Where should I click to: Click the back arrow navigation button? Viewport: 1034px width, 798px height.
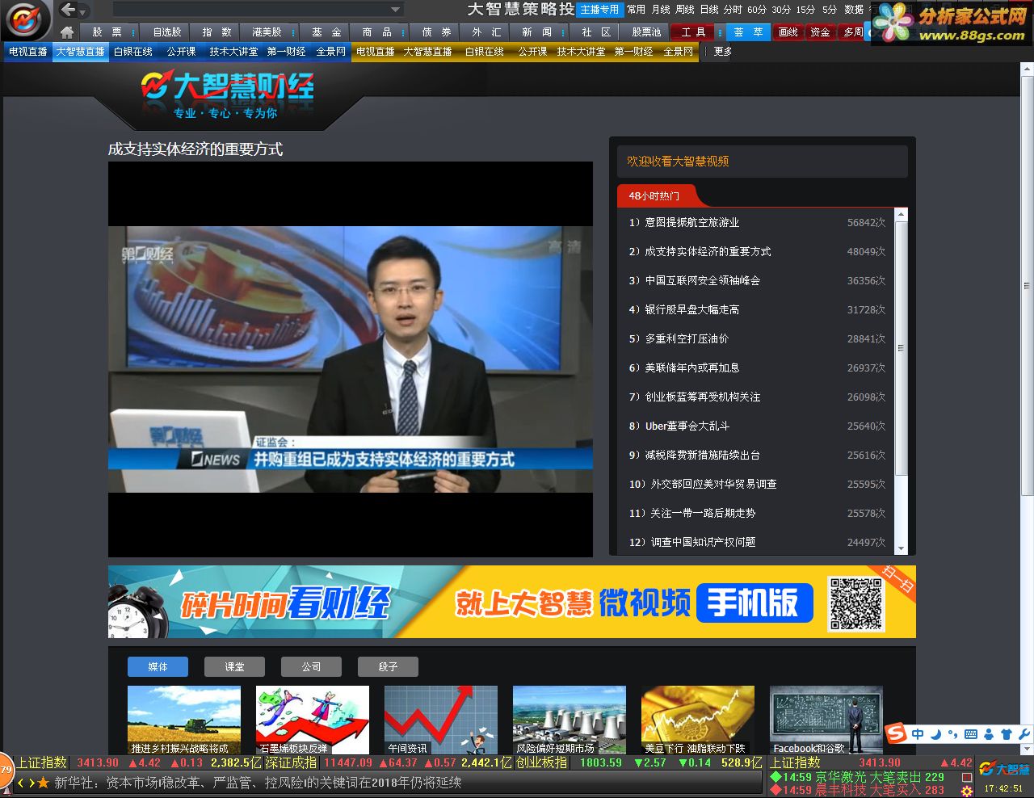pos(68,10)
